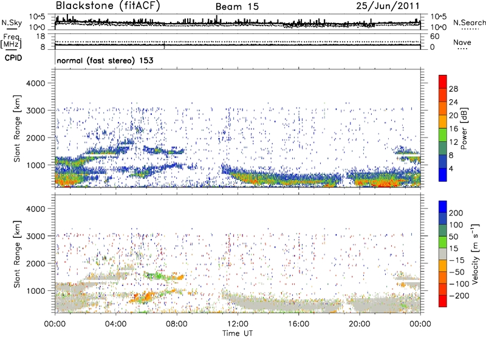This screenshot has height=337, width=486.
Task: Pick the teal 50–100 velocity segment
Action: 443,231
